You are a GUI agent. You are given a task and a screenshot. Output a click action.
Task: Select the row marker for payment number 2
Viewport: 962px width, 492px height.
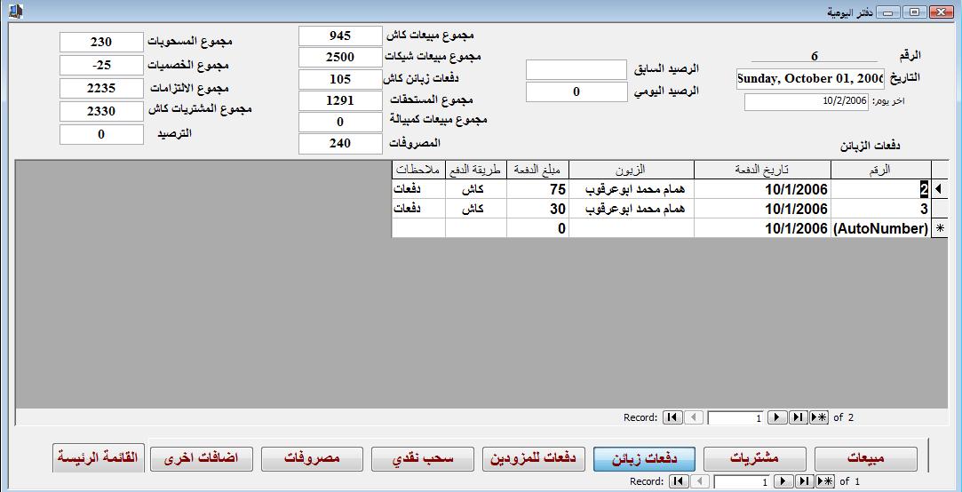939,189
